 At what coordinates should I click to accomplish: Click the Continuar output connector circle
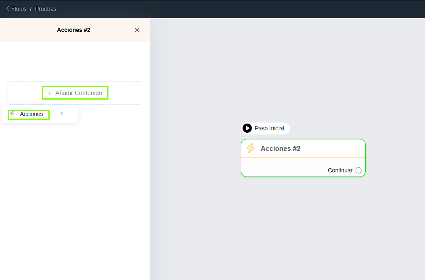coord(358,170)
